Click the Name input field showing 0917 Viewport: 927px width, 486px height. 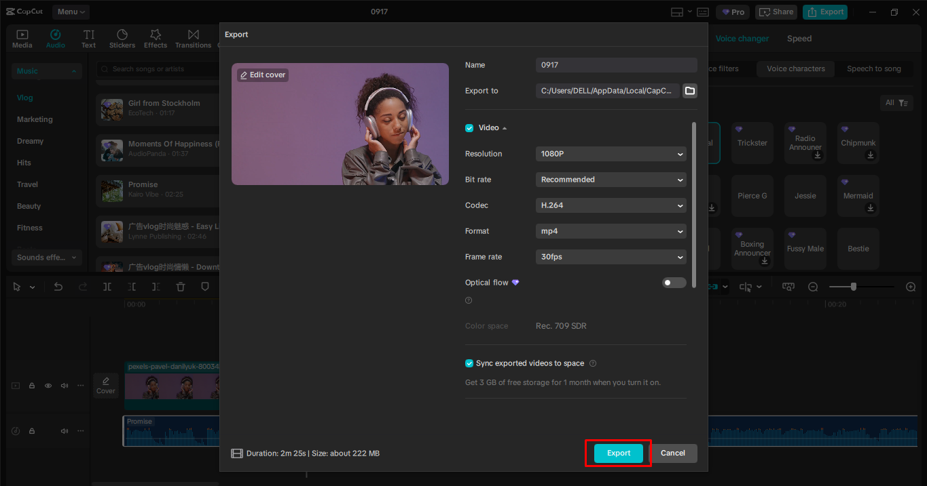point(616,65)
